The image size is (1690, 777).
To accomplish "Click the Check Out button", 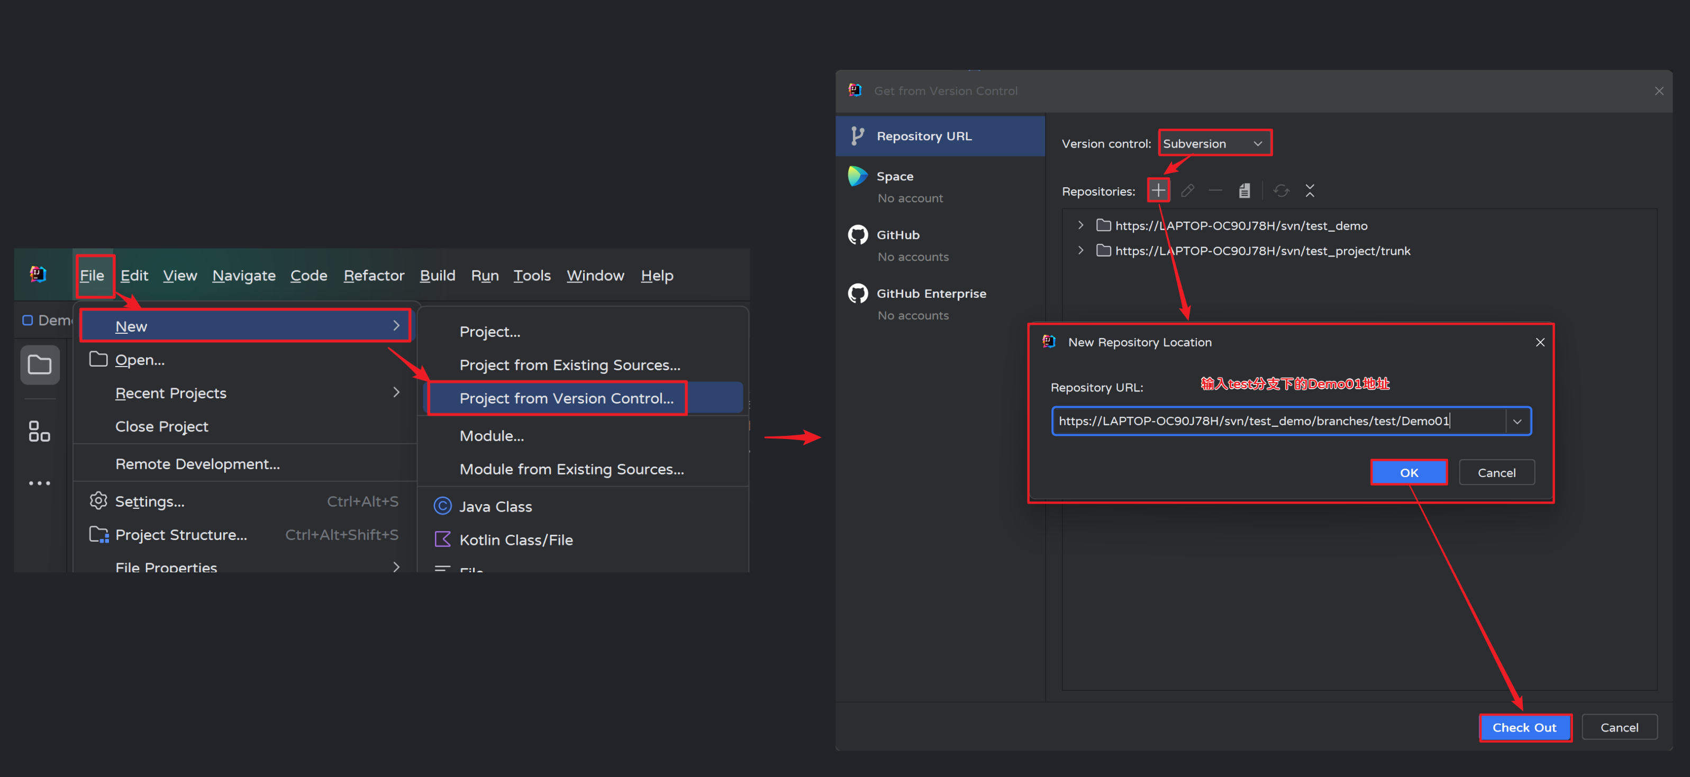I will pyautogui.click(x=1524, y=727).
